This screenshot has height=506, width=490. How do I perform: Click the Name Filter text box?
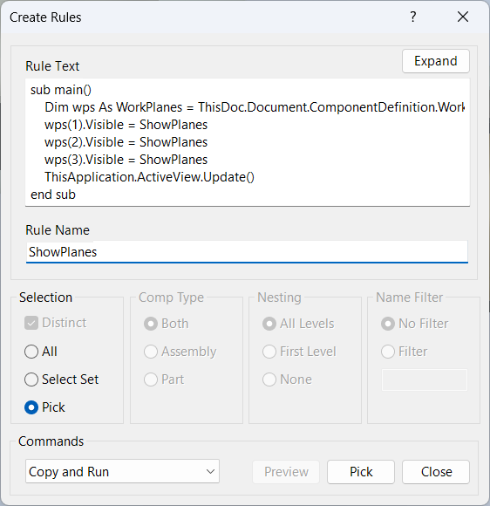(x=425, y=380)
